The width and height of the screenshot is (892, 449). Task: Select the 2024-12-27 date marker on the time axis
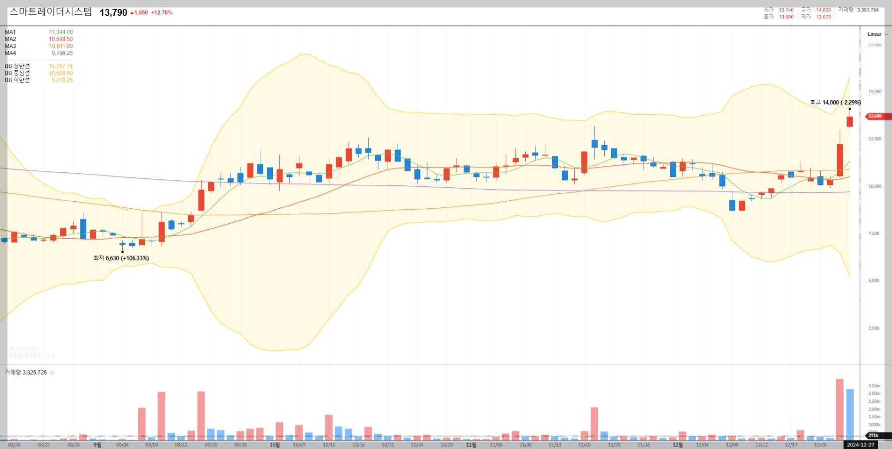click(861, 445)
